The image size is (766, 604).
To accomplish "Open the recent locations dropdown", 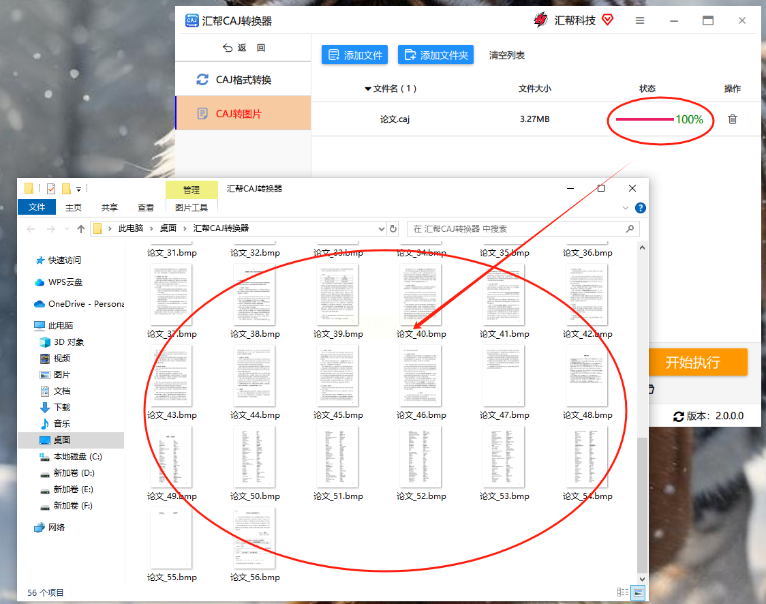I will [x=67, y=228].
